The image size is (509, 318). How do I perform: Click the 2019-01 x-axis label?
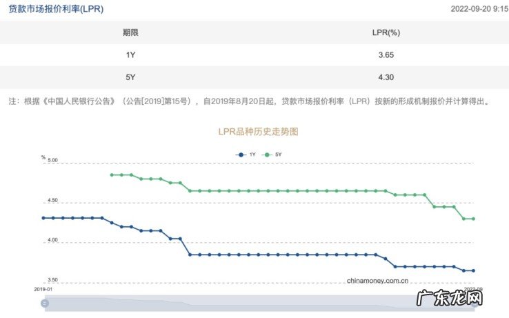click(x=43, y=289)
